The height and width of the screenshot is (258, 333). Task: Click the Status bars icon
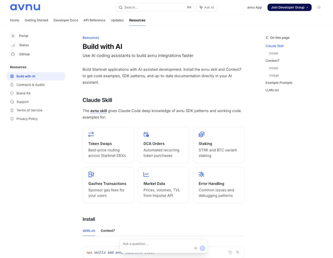pyautogui.click(x=13, y=45)
